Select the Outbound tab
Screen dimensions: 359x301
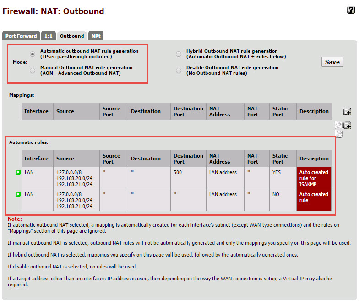(x=72, y=36)
